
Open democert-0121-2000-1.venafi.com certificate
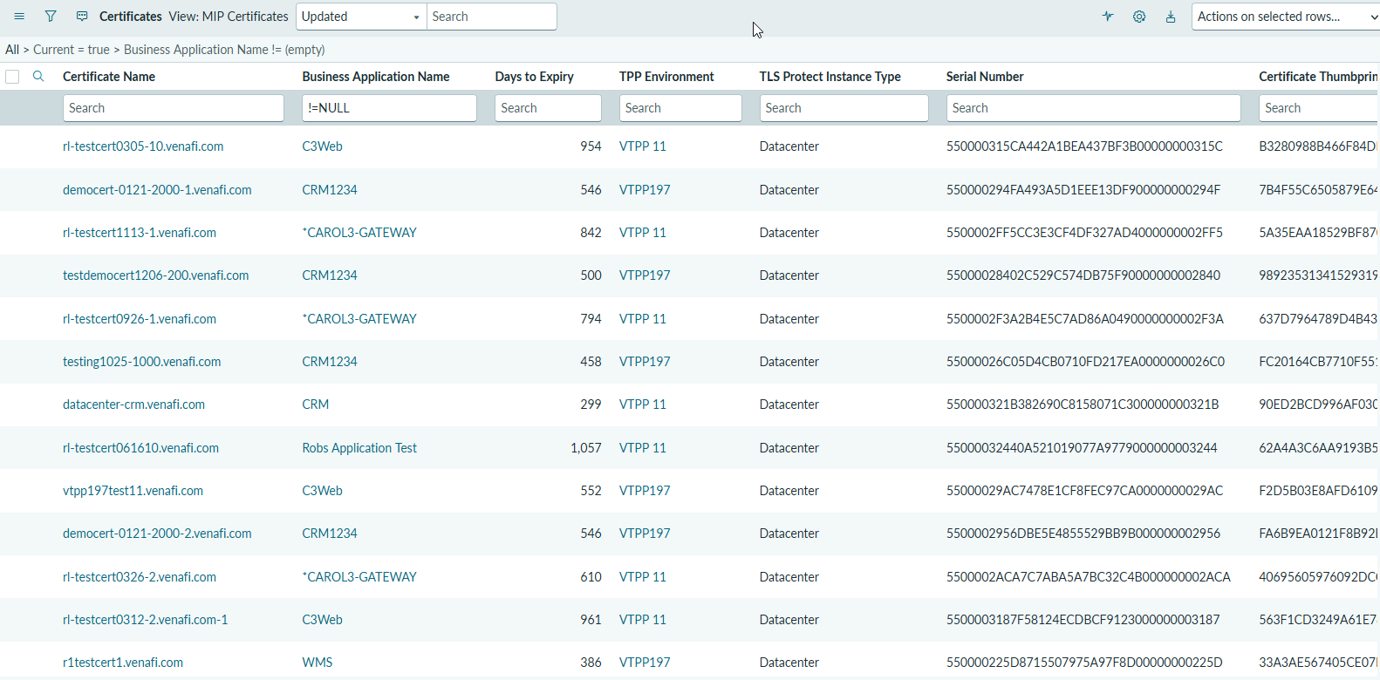tap(157, 190)
